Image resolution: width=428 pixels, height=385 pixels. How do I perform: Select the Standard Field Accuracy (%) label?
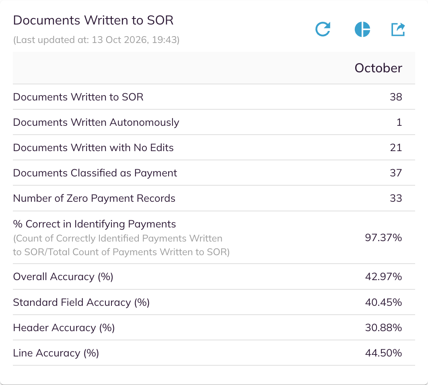[81, 302]
